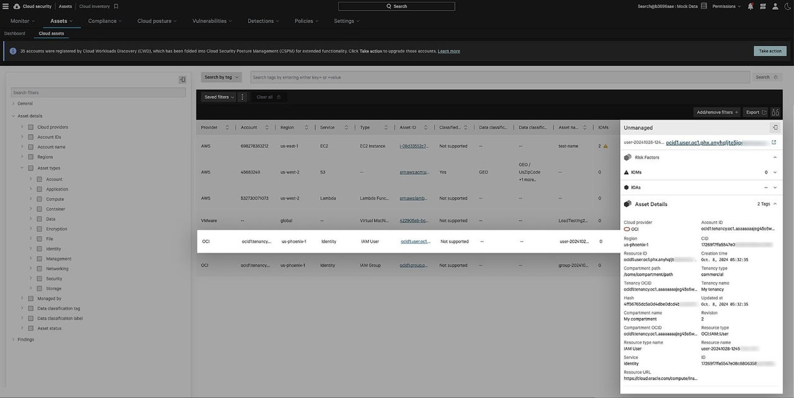
Task: Sort by Provider column
Action: tap(226, 127)
